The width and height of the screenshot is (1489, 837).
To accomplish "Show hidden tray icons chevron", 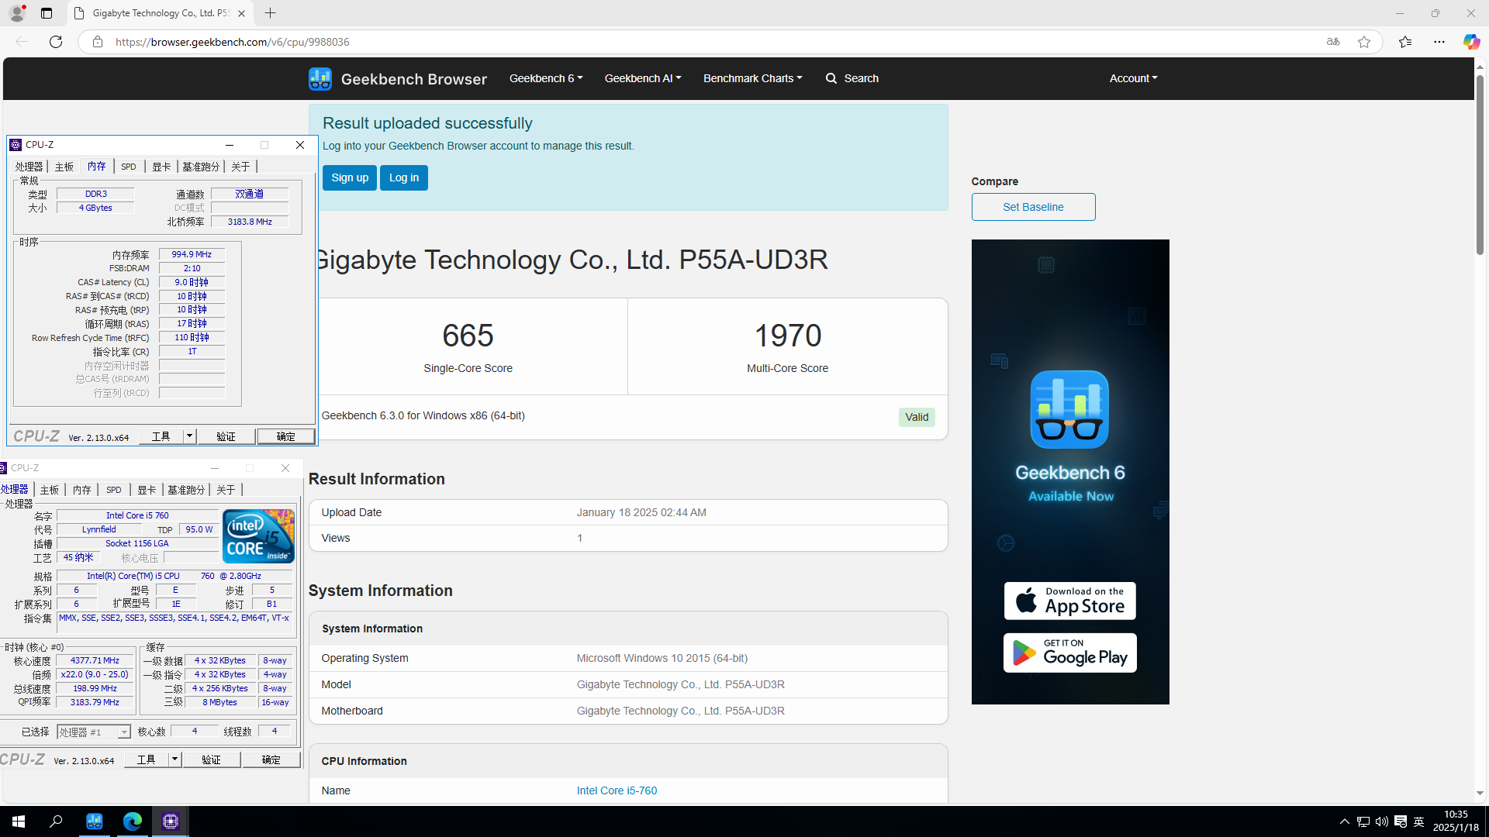I will tap(1345, 821).
